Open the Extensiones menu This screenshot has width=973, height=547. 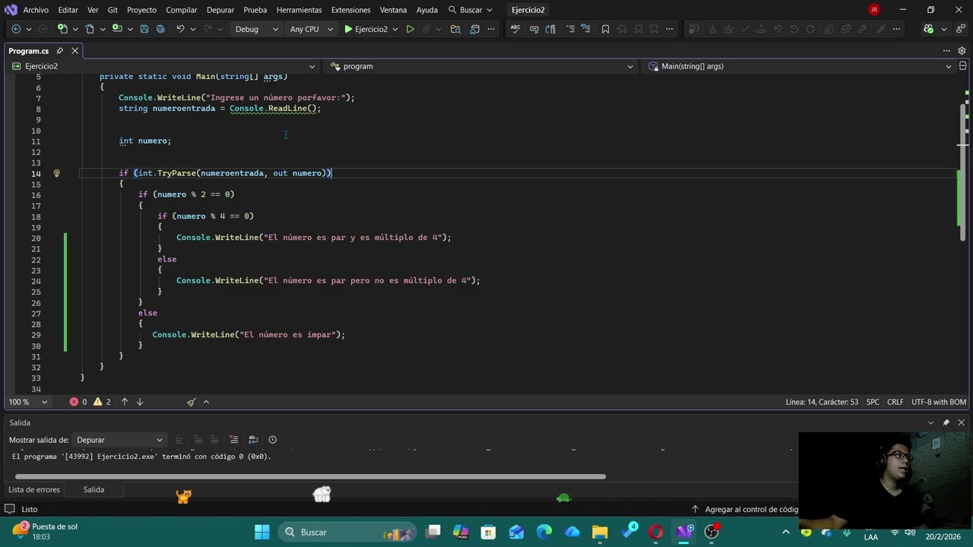point(351,10)
